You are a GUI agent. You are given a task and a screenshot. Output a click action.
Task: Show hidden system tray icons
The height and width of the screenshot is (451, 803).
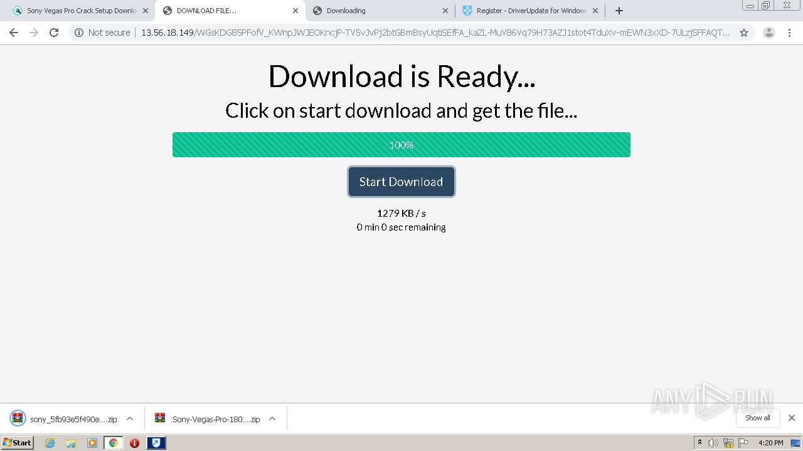tap(700, 443)
